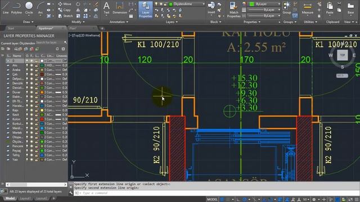Click the viewport Top view label
Image resolution: width=360 pixels, height=202 pixels.
tap(84, 35)
